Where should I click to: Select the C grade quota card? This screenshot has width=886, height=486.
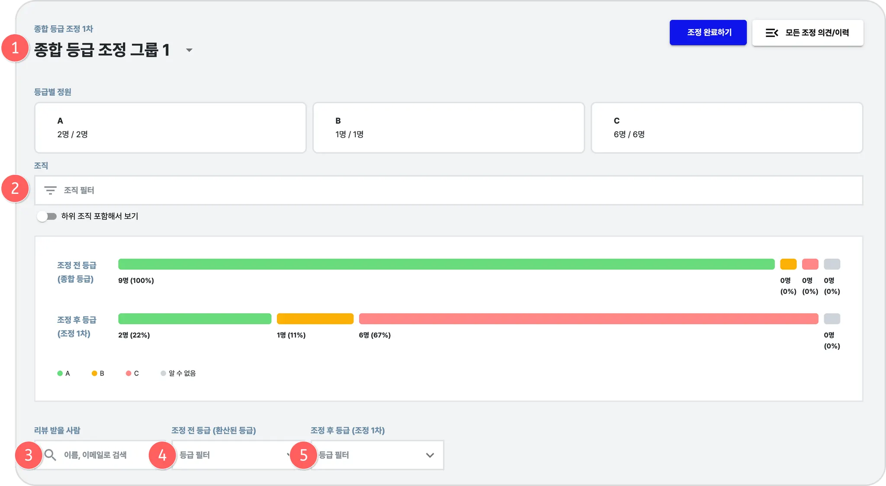pos(726,128)
